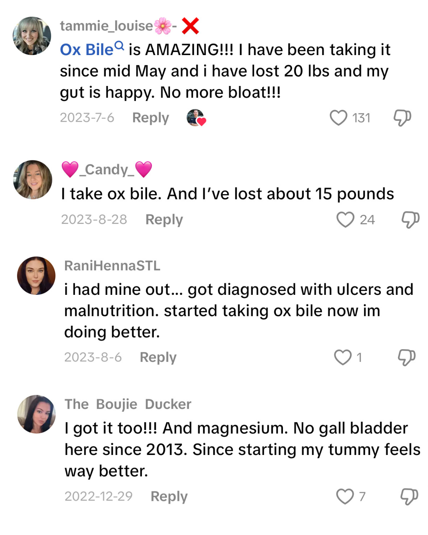Open tammie_louise's profile picture
The width and height of the screenshot is (428, 535).
(32, 36)
